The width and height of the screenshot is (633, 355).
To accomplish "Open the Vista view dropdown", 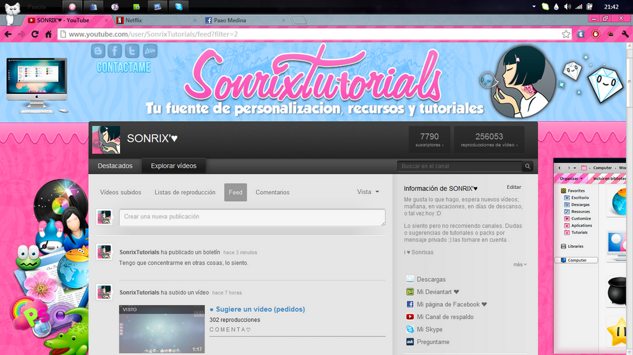I will (368, 192).
